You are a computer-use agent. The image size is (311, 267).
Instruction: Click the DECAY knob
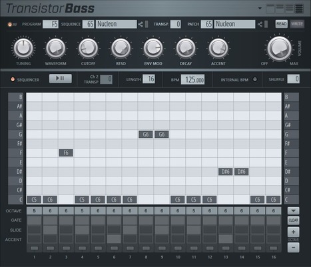186,48
